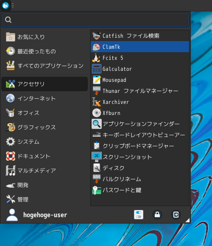Switch to システム category

click(x=45, y=142)
